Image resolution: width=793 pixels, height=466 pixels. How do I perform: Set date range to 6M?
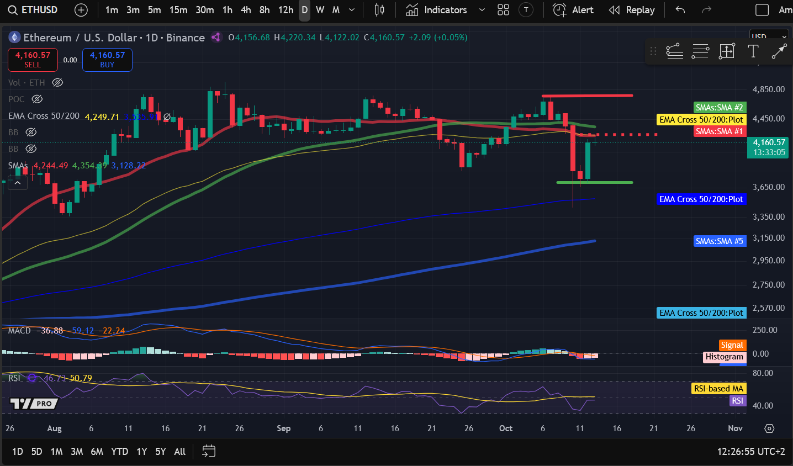tap(97, 452)
